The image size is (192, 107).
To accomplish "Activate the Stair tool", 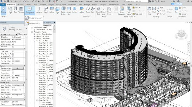I will (x=93, y=10).
